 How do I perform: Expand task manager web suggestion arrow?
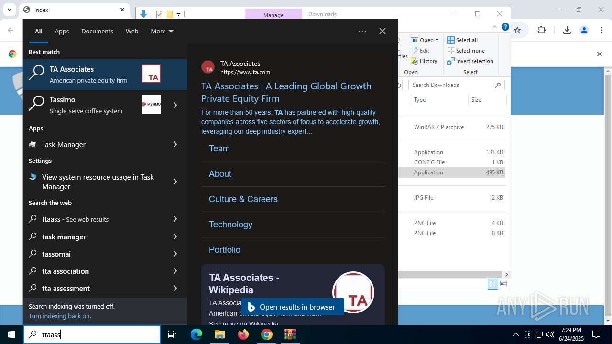175,236
